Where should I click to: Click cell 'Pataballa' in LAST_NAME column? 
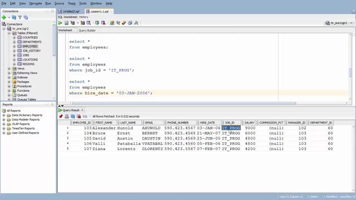[128, 143]
